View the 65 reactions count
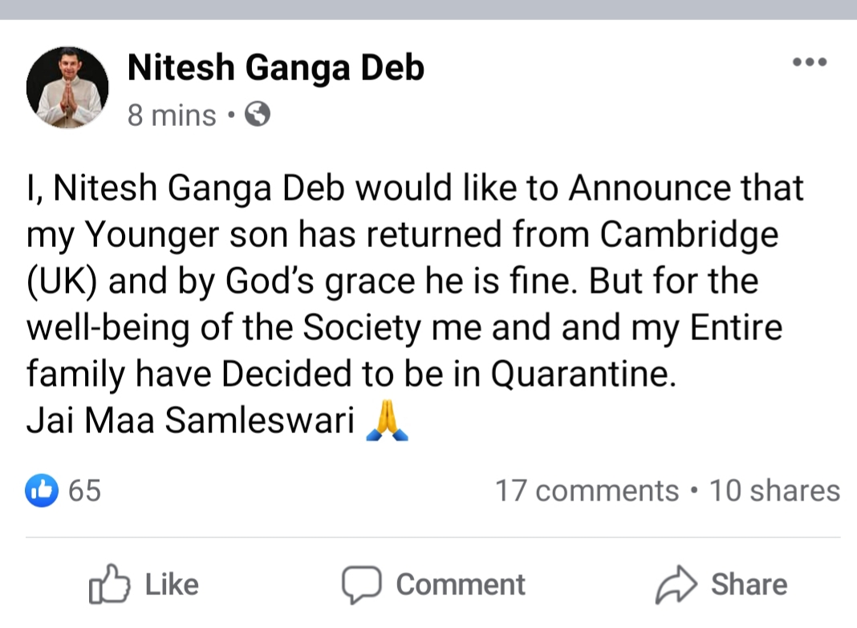Viewport: 857px width, 628px height. pos(85,490)
